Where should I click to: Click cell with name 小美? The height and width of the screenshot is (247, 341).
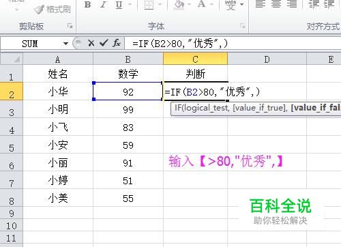coord(58,198)
